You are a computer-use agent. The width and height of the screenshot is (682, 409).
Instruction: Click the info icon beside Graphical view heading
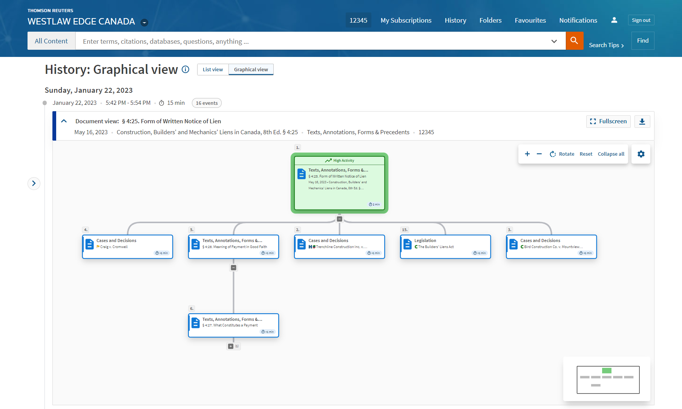[185, 69]
